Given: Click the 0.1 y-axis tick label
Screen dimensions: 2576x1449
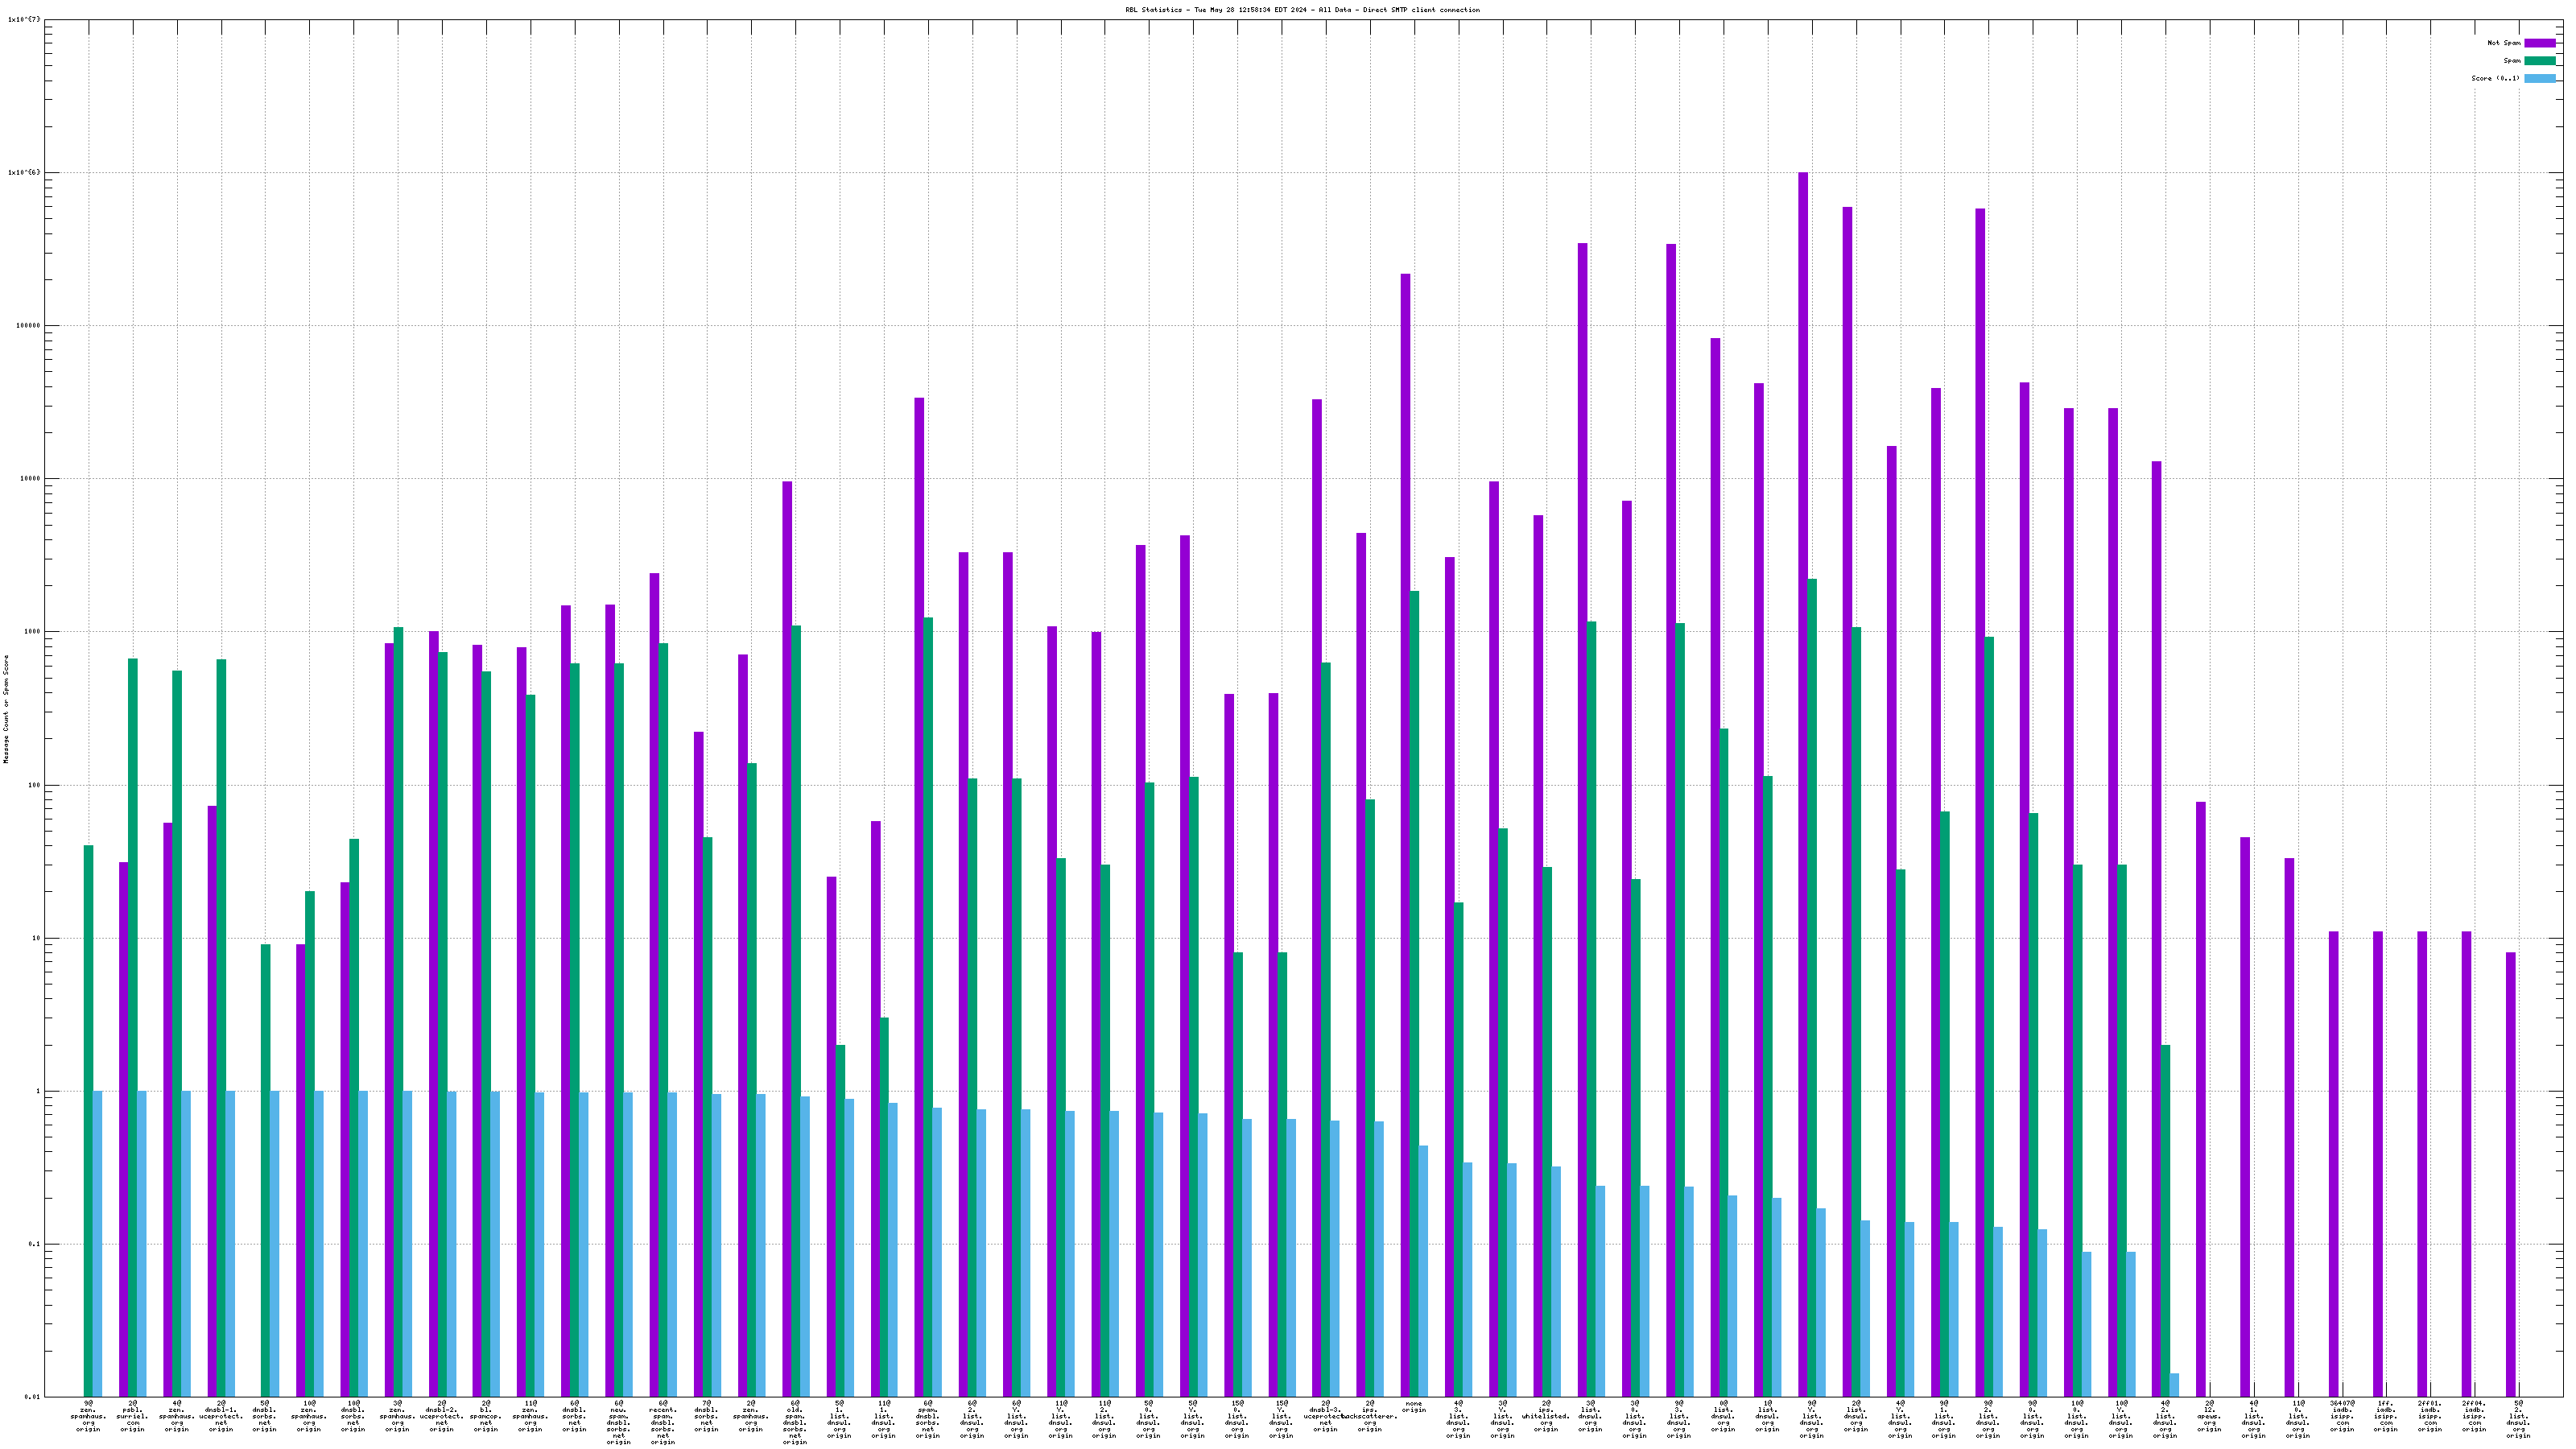Looking at the screenshot, I should pos(35,1244).
